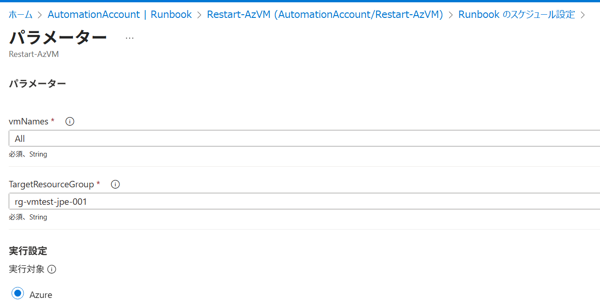Click the 実行対象 label text
600x303 pixels.
(27, 269)
